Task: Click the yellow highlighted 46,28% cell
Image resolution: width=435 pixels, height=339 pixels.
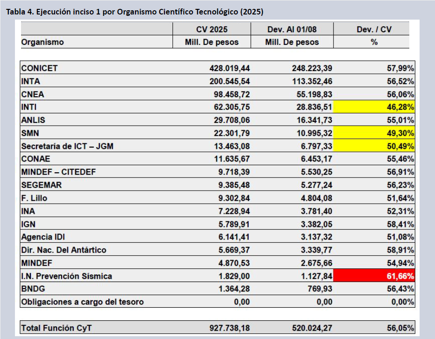Action: coord(375,107)
